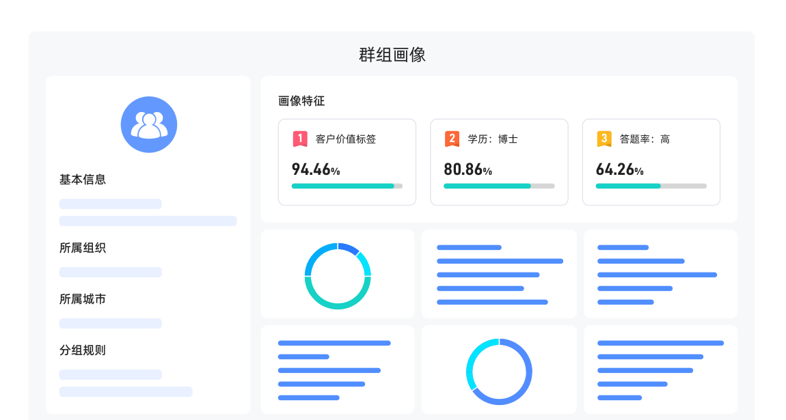Click the 64.26% value

620,169
